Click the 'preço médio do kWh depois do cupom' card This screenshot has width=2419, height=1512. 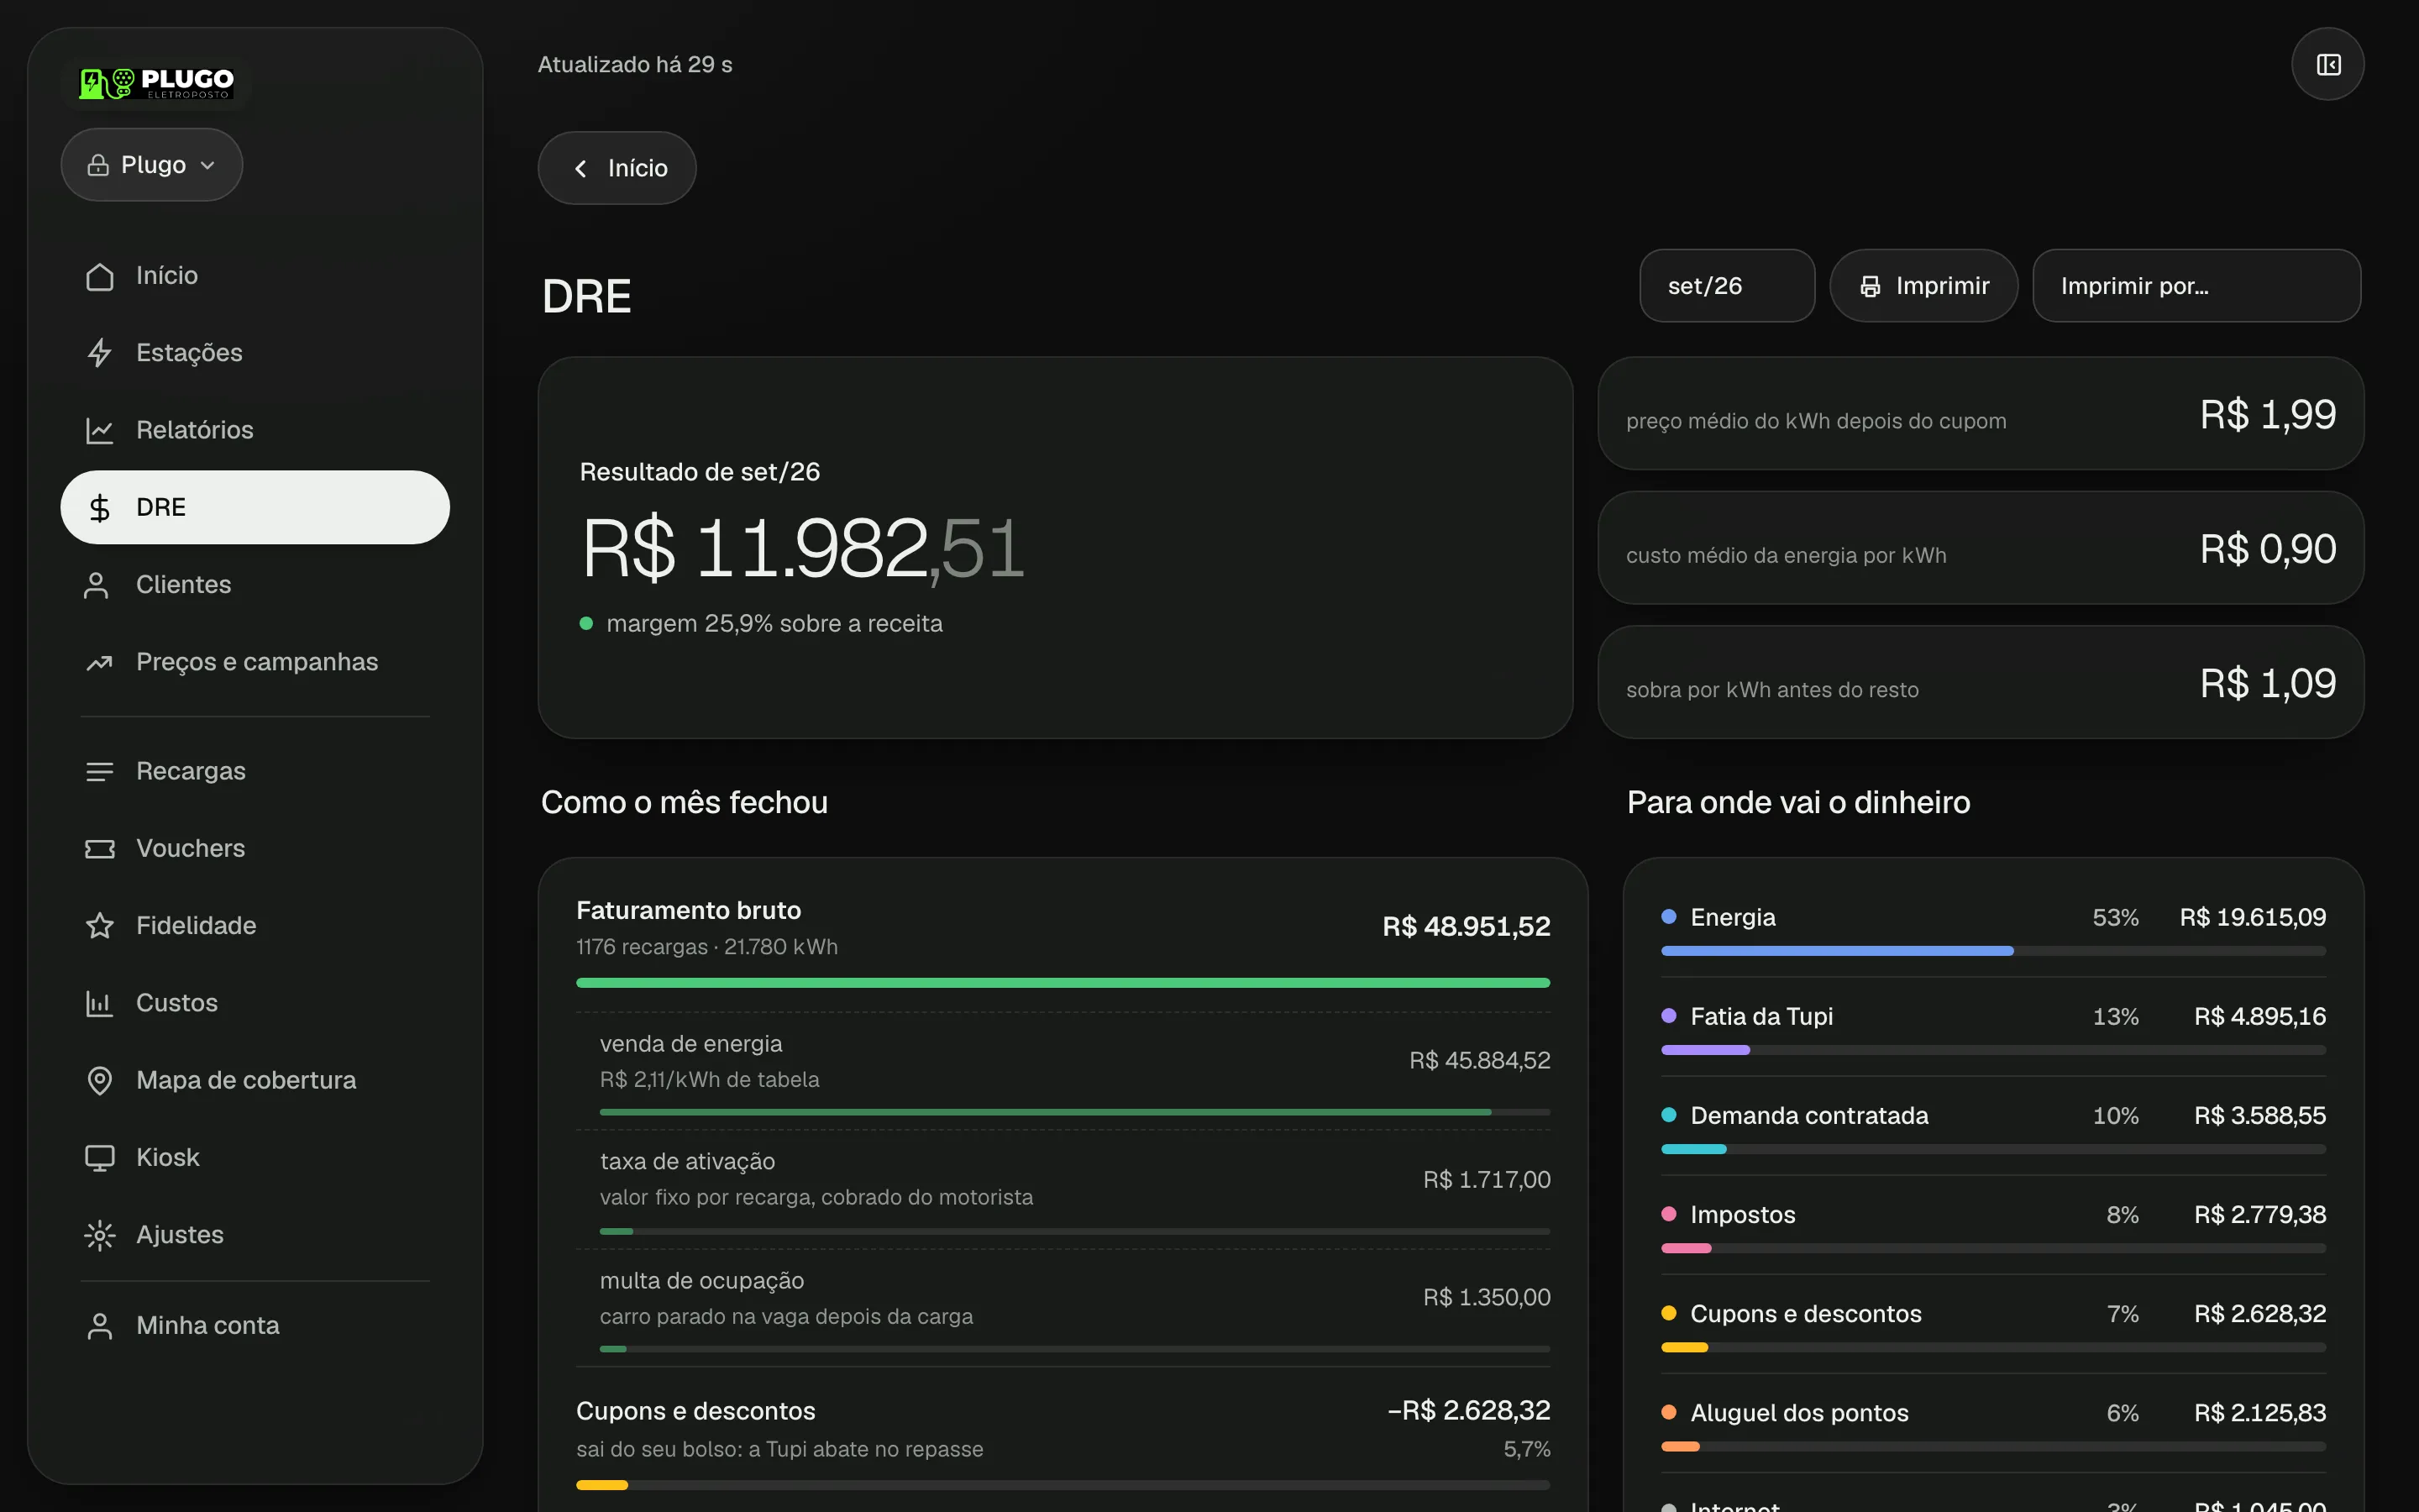(1981, 414)
